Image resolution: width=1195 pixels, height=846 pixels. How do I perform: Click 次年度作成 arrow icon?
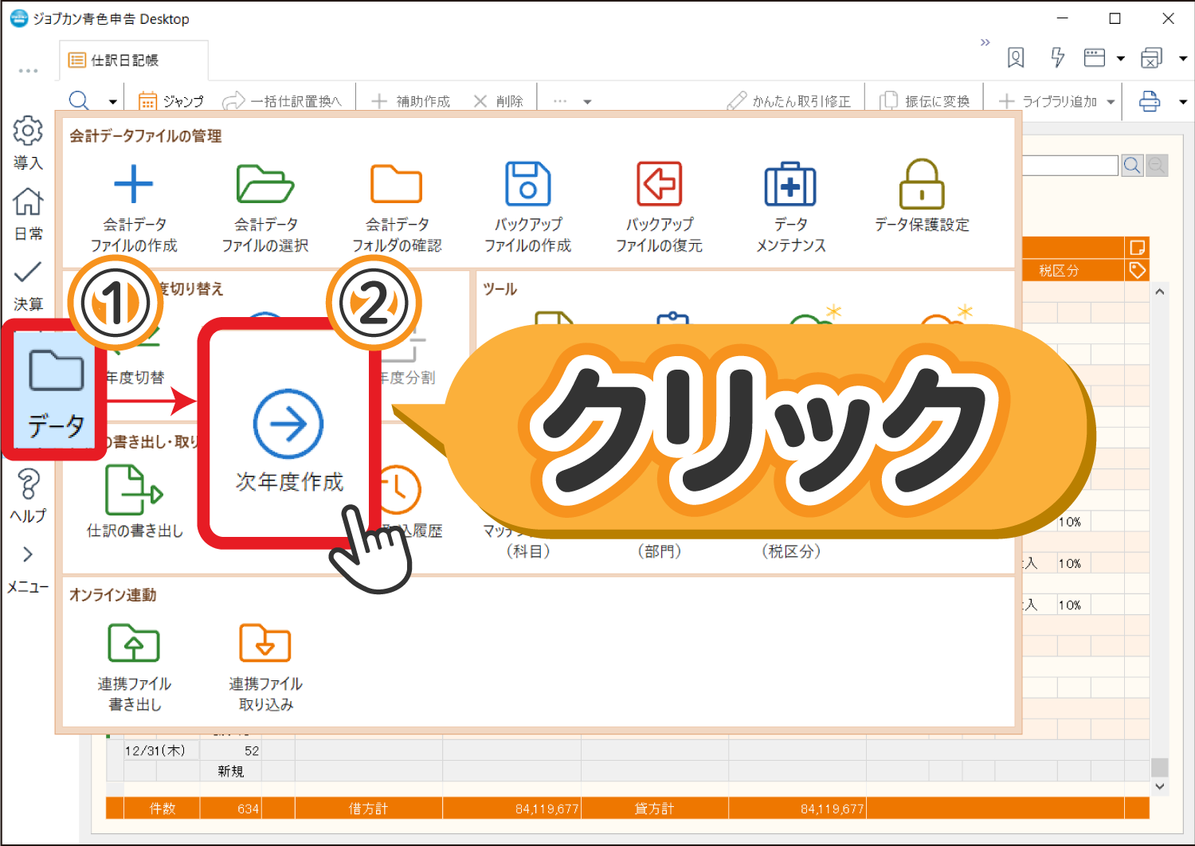[288, 424]
